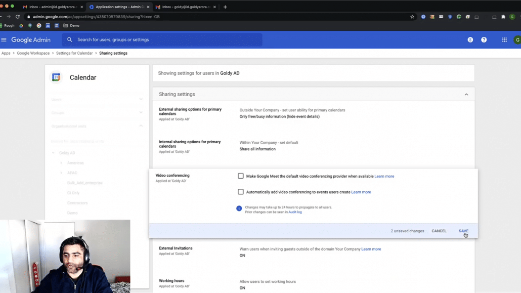The image size is (521, 293).
Task: Click 'Share all information' value text
Action: (x=257, y=149)
